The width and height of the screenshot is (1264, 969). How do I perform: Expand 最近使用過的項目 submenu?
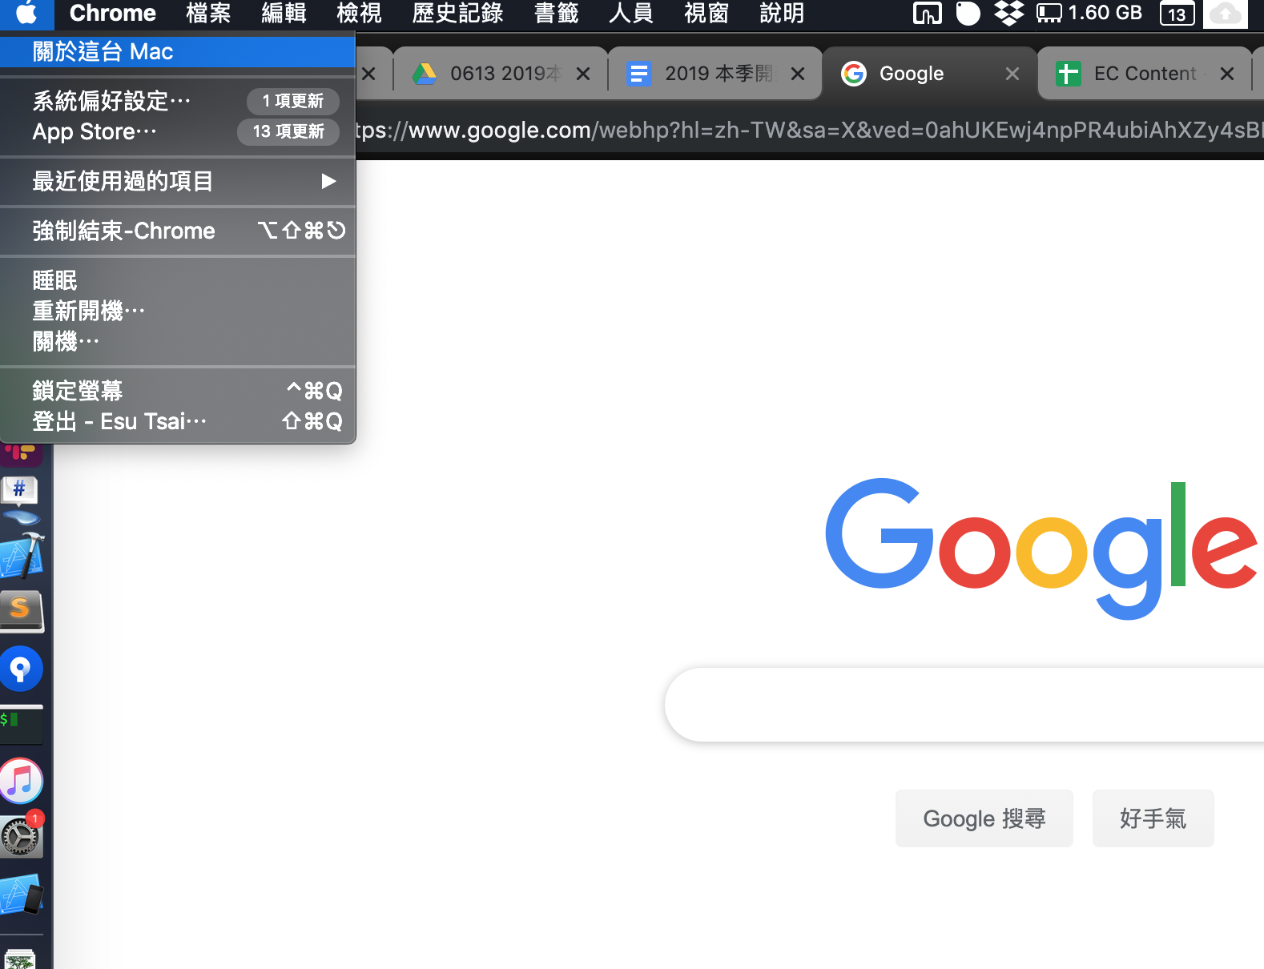point(178,181)
